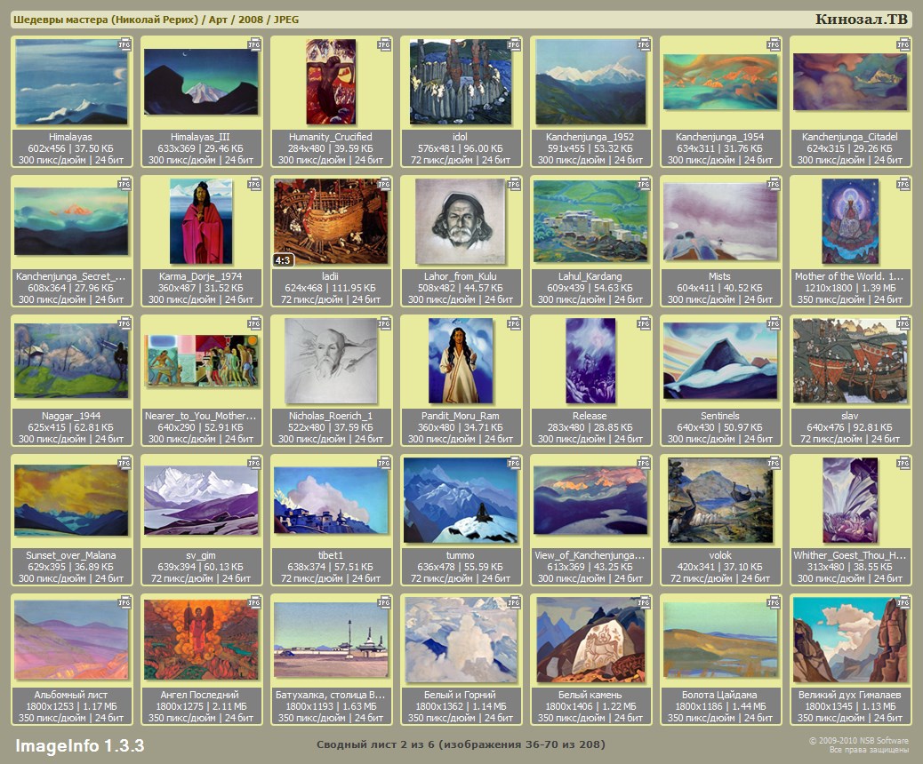The height and width of the screenshot is (764, 923).
Task: Click the JPG badge on Kanchenjunga_Citadel
Action: [x=903, y=44]
